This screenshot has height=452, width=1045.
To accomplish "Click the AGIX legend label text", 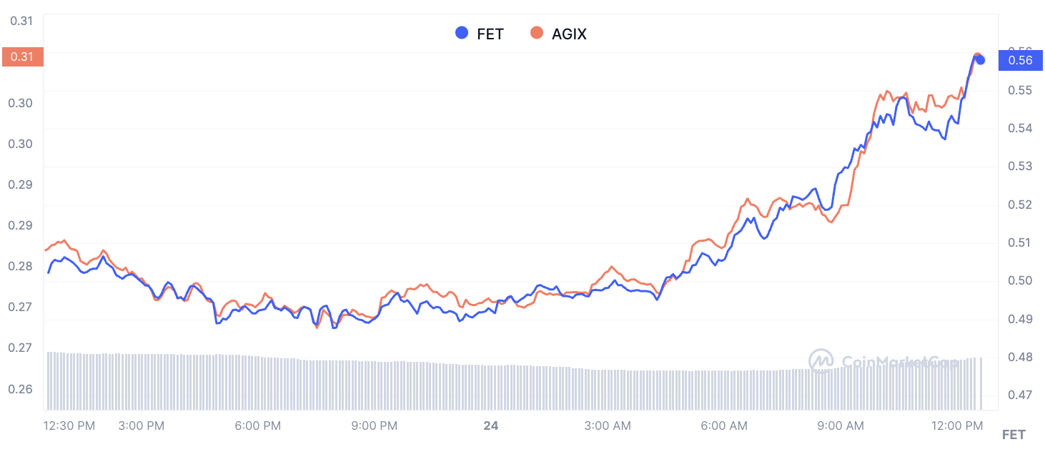I will tap(569, 34).
